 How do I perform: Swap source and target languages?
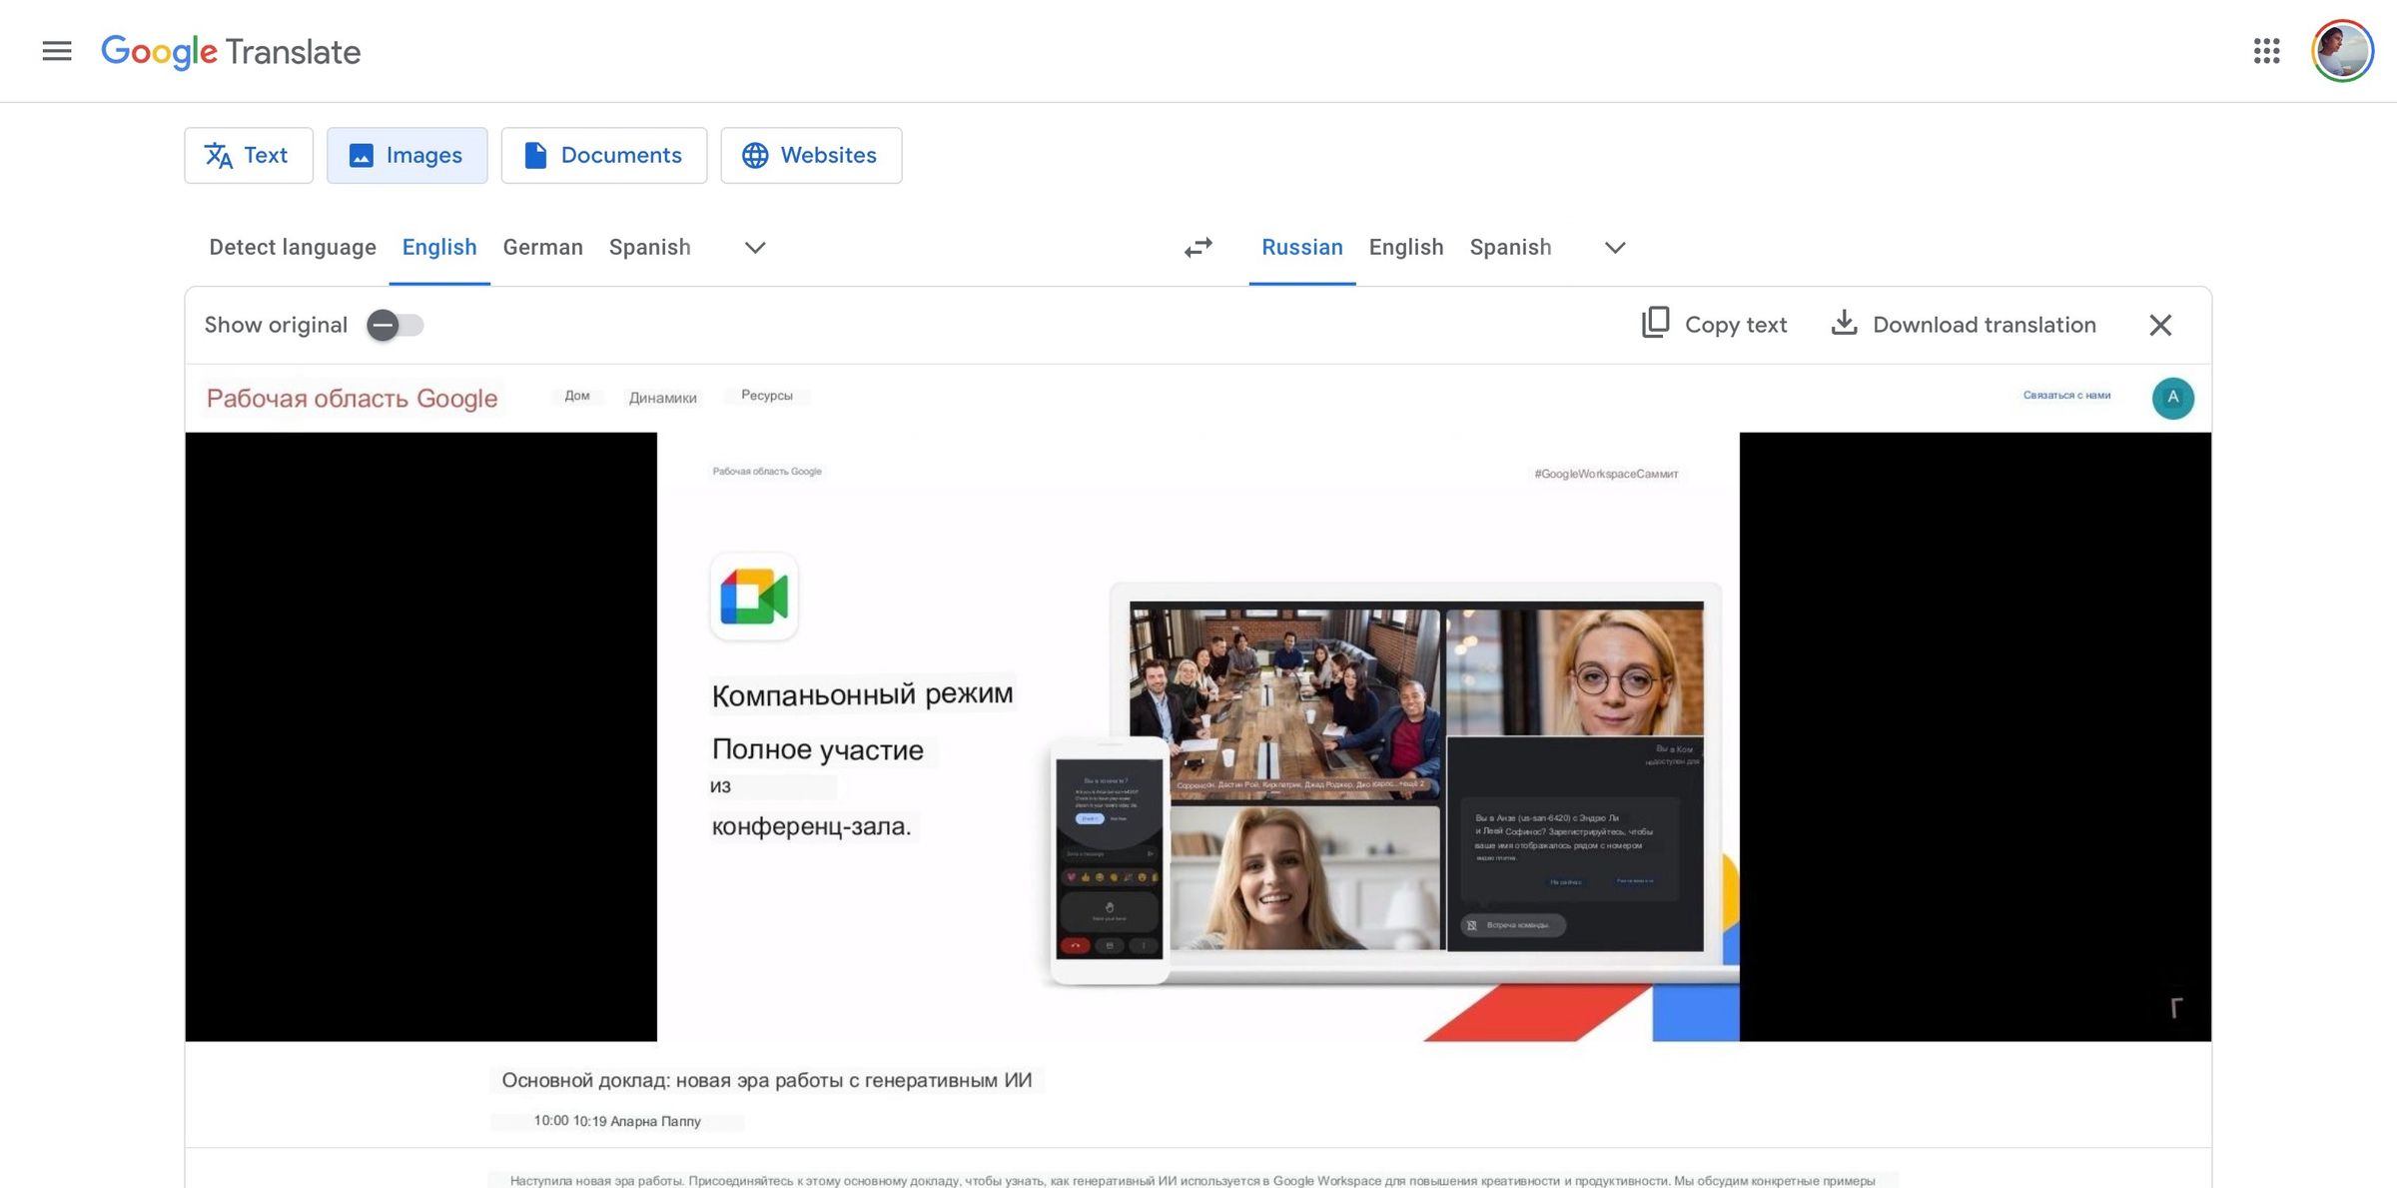point(1198,248)
